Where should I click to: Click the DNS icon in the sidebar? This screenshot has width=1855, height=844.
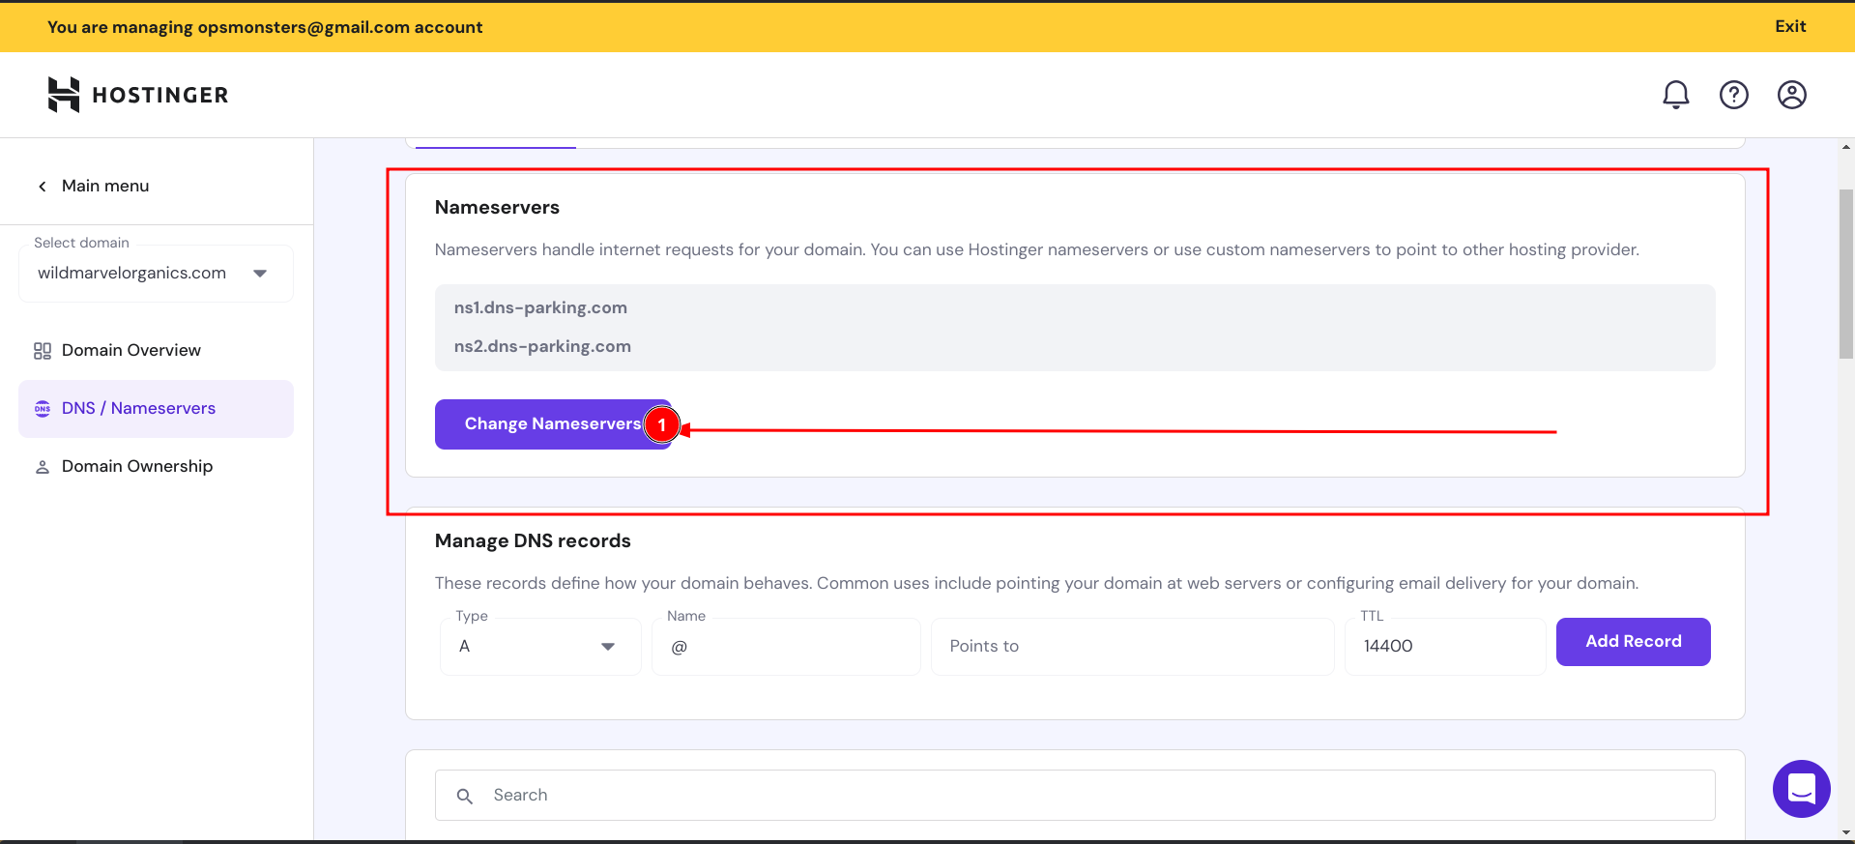43,409
